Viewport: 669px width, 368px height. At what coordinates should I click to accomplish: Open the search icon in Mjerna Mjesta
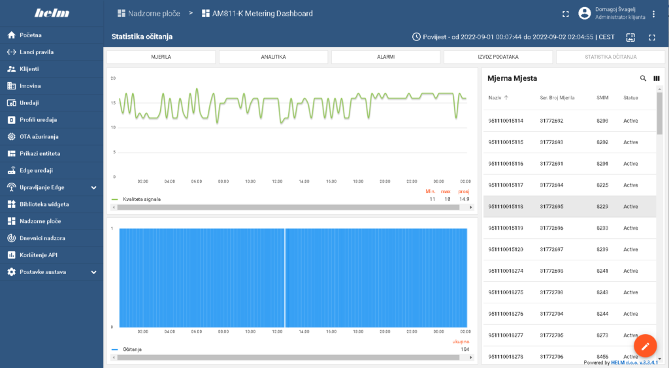pos(643,78)
